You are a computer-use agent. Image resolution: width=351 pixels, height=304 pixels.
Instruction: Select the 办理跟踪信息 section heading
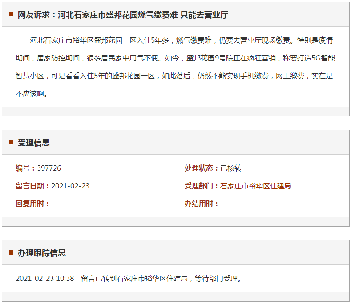[42, 253]
